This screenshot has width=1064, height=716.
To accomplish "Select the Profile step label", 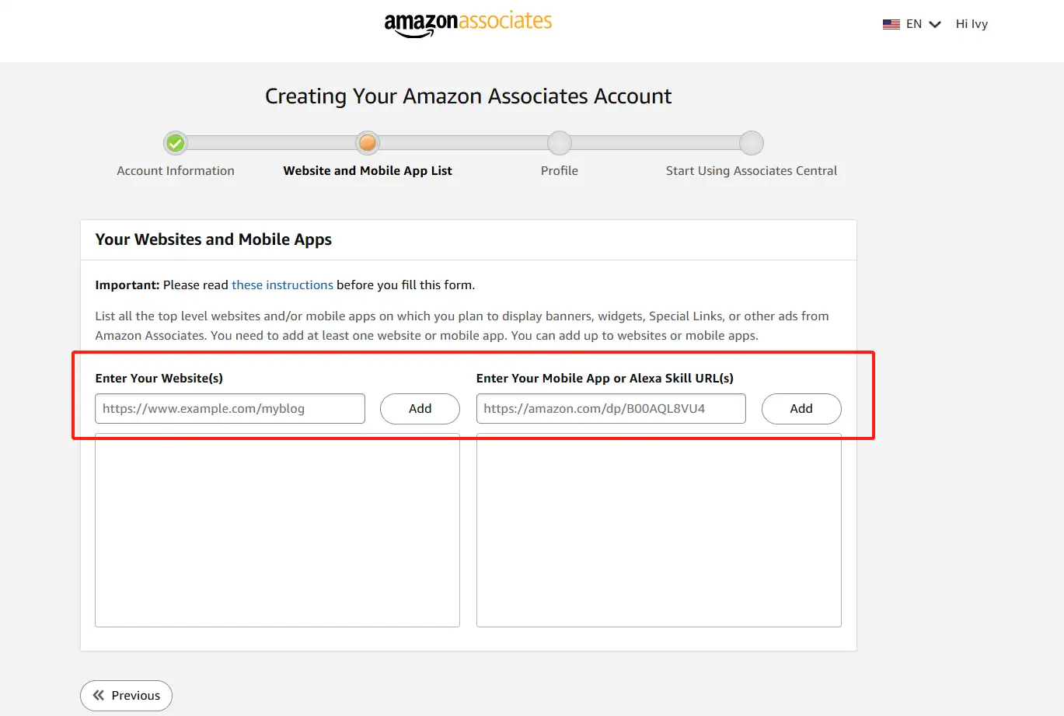I will (560, 171).
